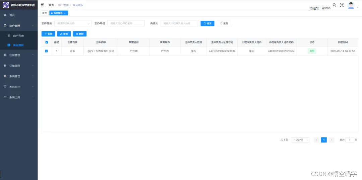Click the 订单管理 shopping cart icon
This screenshot has width=362, height=180.
[x=5, y=66]
